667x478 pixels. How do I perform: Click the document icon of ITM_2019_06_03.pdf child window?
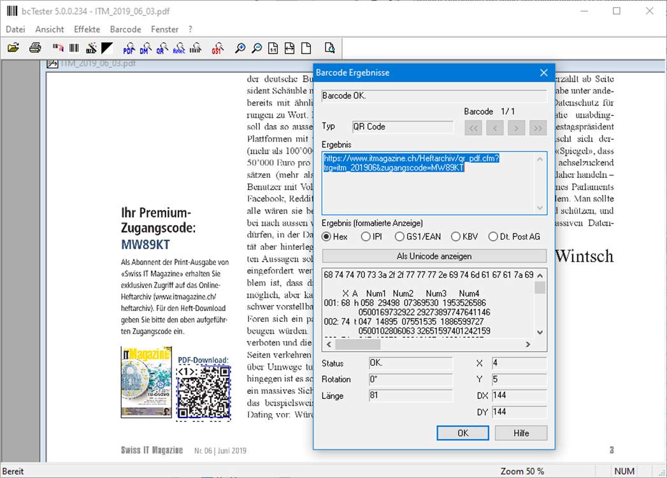tap(52, 64)
